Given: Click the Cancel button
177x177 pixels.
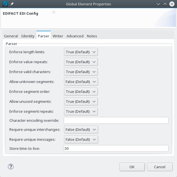Looking at the screenshot, I should click(x=160, y=167).
